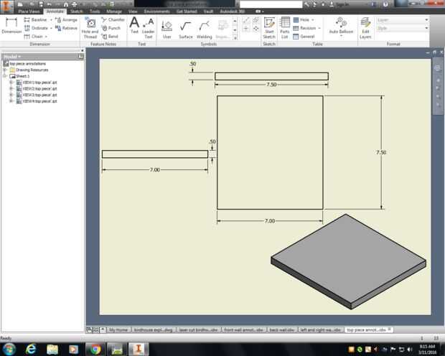Select the Hole and Thread note tool
This screenshot has height=356, width=445.
(90, 28)
